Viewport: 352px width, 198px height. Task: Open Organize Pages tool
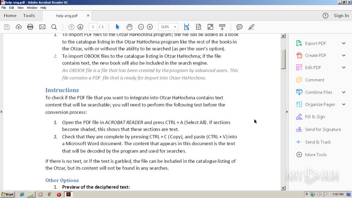tap(320, 104)
